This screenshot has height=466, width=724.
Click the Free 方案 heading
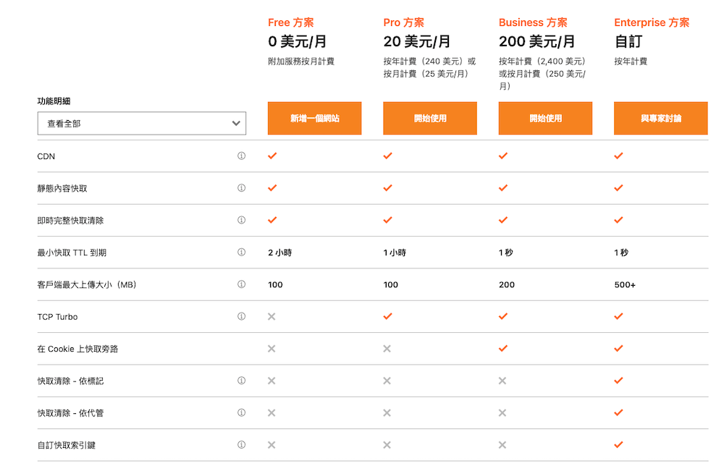(x=291, y=22)
